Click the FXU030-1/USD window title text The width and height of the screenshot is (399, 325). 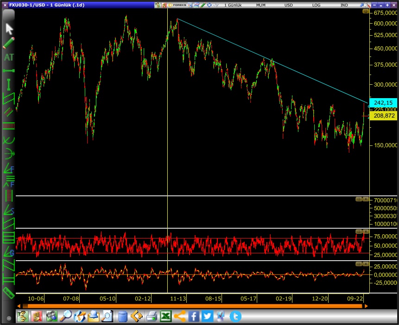[47, 5]
